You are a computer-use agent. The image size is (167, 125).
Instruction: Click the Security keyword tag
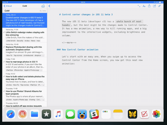[x=20, y=41]
